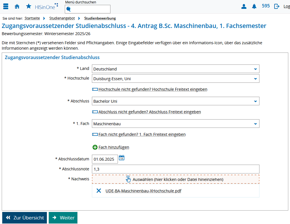Screen dimensions: 290x224
Task: Click the Menü durchsuchen search field
Action: (88, 9)
